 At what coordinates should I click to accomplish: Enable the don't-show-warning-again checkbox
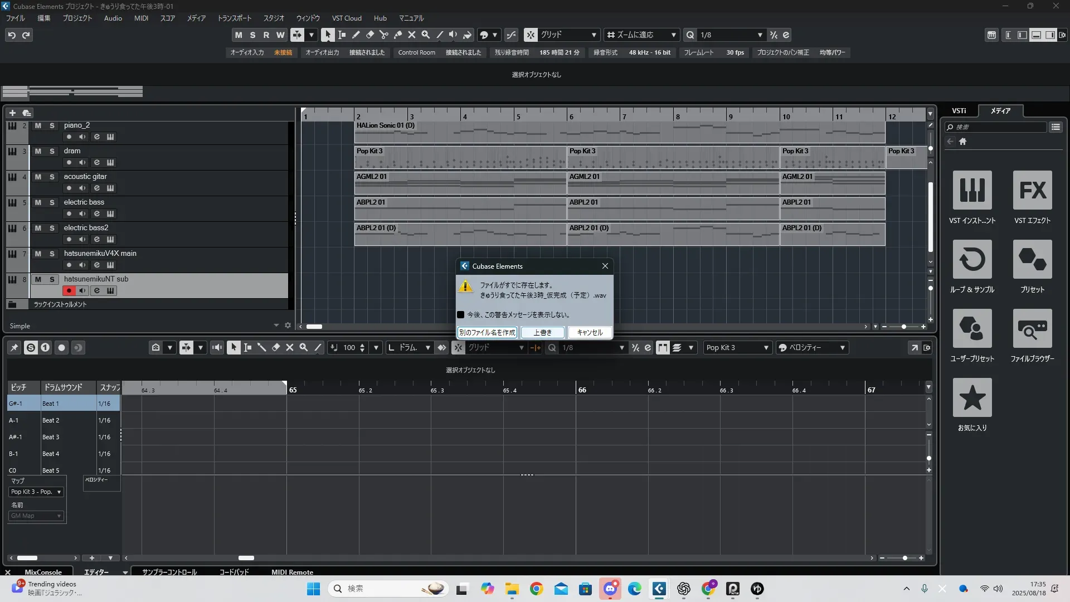coord(461,315)
